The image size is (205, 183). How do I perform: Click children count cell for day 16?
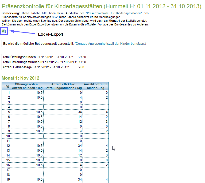96,165
